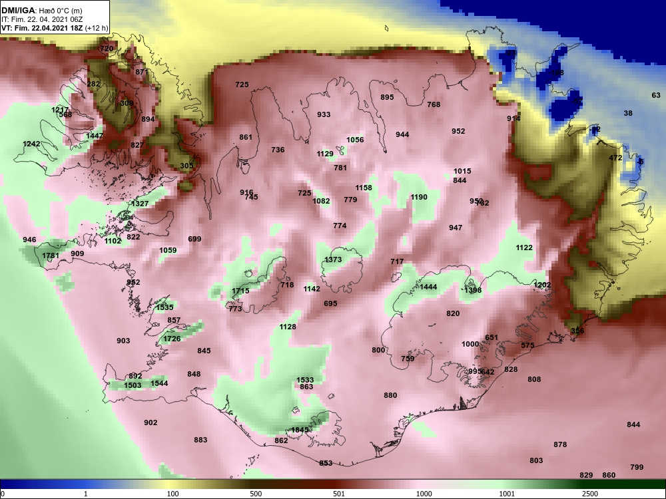Select the 902 value in the southwest ocean
This screenshot has width=666, height=499.
click(x=151, y=422)
